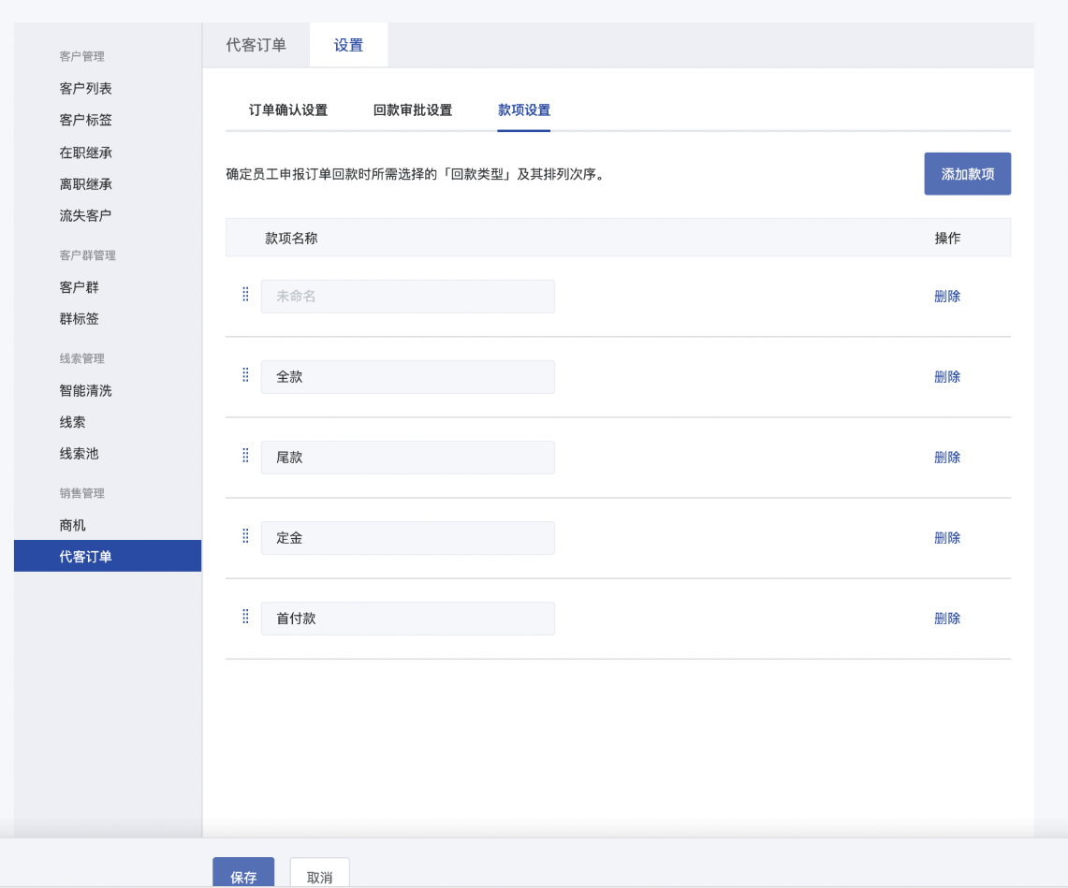Open 客户列表 in sidebar
The image size is (1068, 888).
(85, 89)
